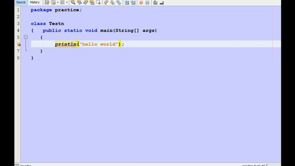Click line number 1 in the gutter
This screenshot has height=166, width=295.
point(18,10)
